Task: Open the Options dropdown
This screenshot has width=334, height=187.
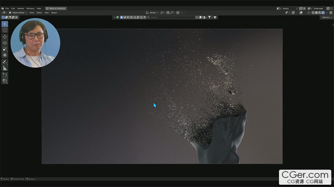Action: [x=326, y=17]
